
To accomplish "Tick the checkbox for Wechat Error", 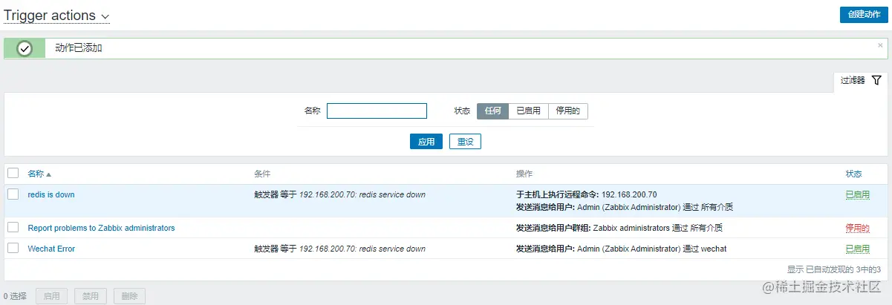I will click(x=13, y=248).
